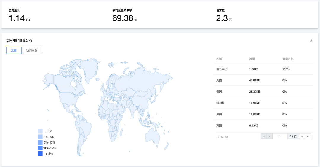This screenshot has height=167, width=320.
Task: Go to the first page of results
Action: (263, 136)
